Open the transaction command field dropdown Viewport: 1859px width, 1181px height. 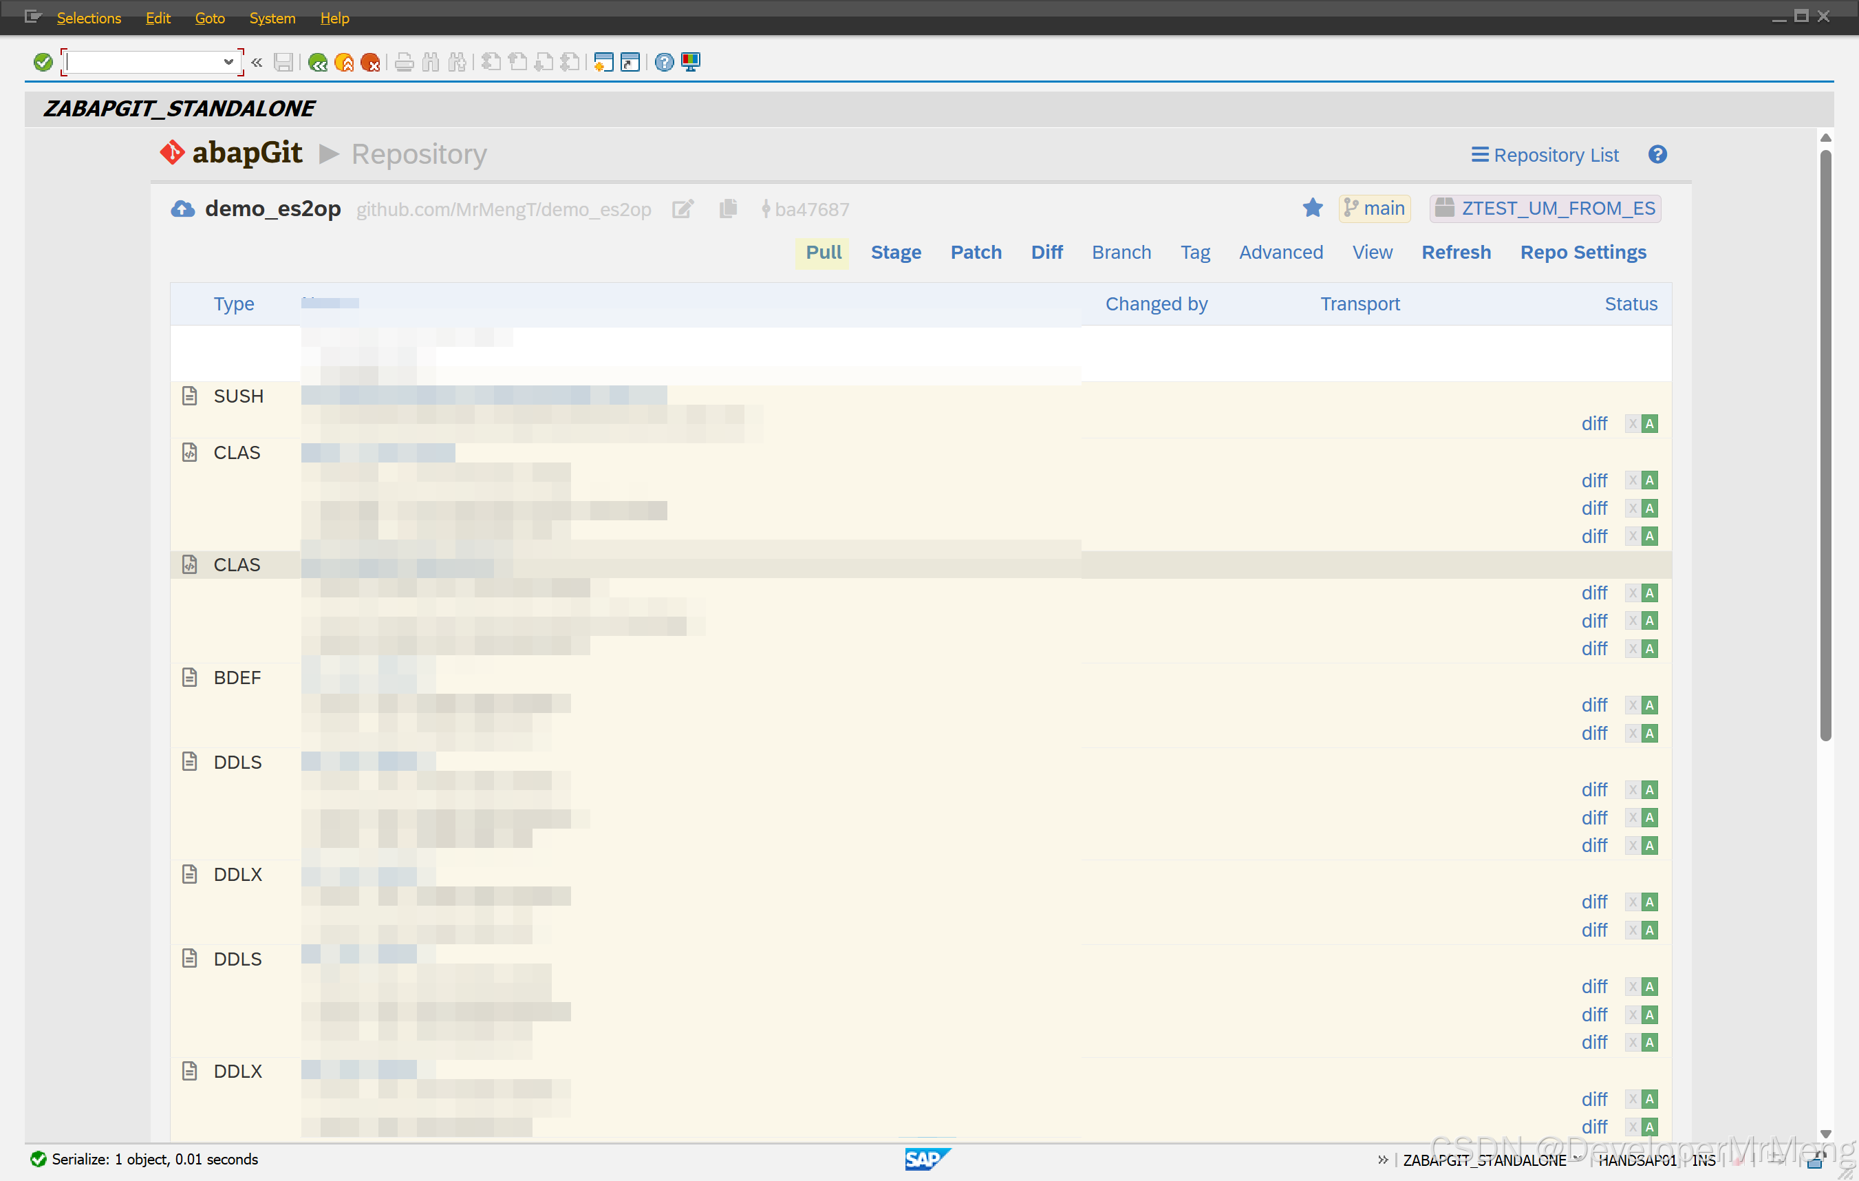228,63
